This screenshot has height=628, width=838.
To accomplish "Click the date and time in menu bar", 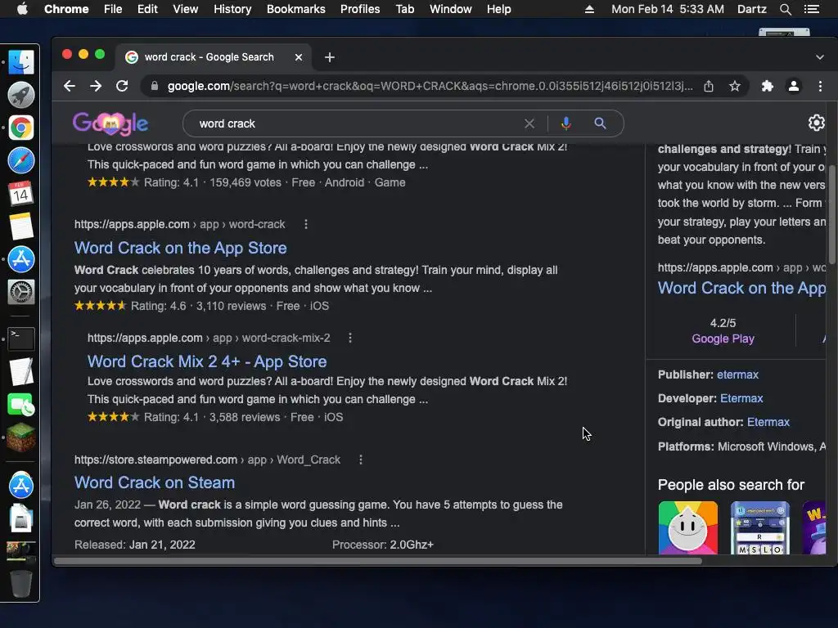I will pyautogui.click(x=668, y=9).
